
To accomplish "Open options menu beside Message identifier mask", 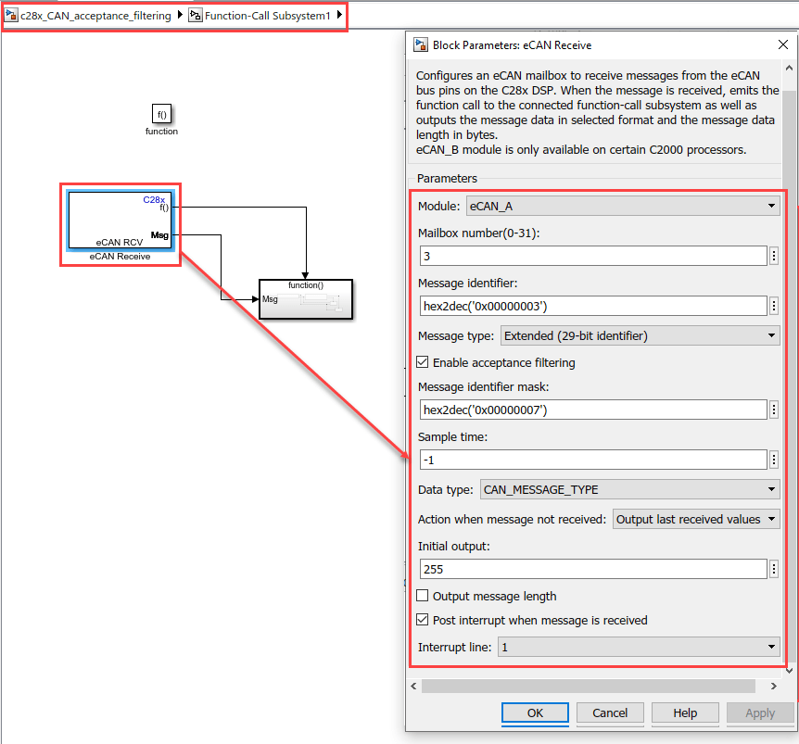I will pyautogui.click(x=774, y=409).
